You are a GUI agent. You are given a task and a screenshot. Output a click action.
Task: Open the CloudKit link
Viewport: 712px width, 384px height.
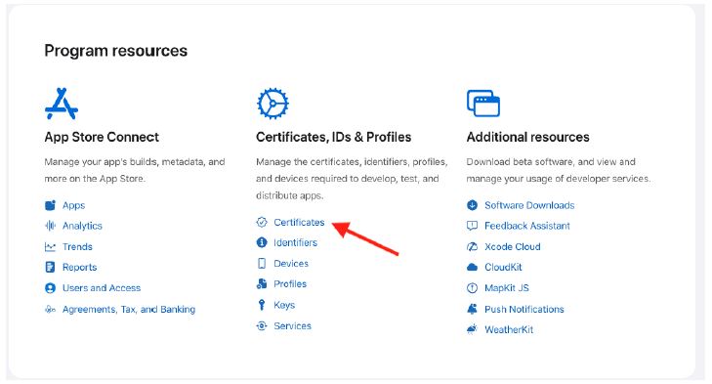click(x=503, y=267)
